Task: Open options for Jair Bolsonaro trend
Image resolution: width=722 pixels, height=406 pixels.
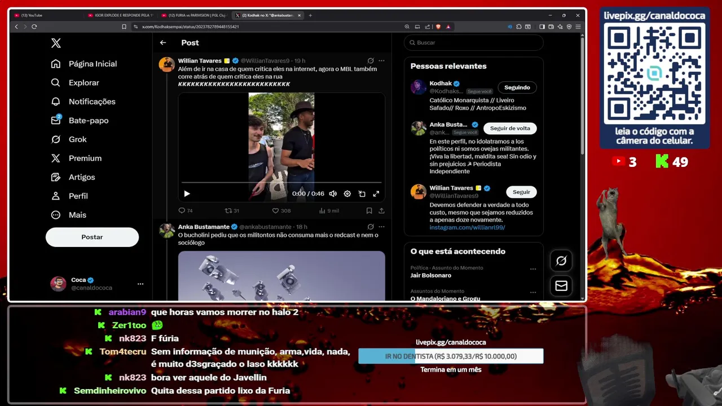Action: (532, 269)
